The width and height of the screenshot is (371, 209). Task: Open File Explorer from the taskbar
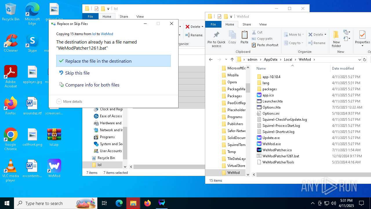pyautogui.click(x=133, y=203)
